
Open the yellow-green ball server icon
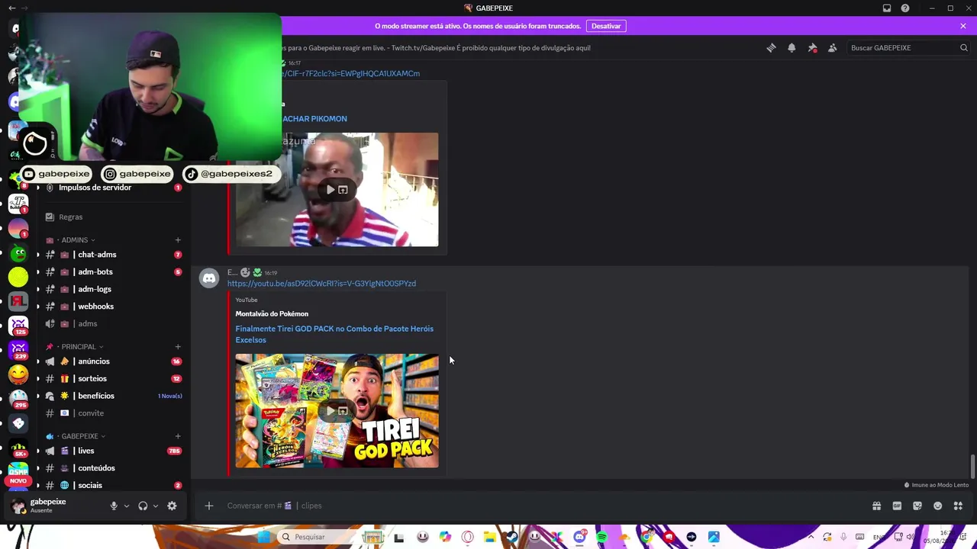click(x=18, y=278)
